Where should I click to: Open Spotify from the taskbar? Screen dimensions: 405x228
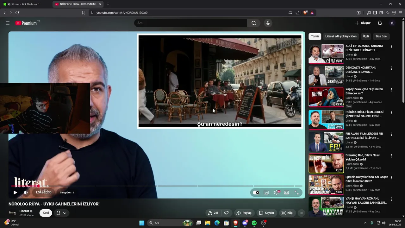(x=254, y=223)
